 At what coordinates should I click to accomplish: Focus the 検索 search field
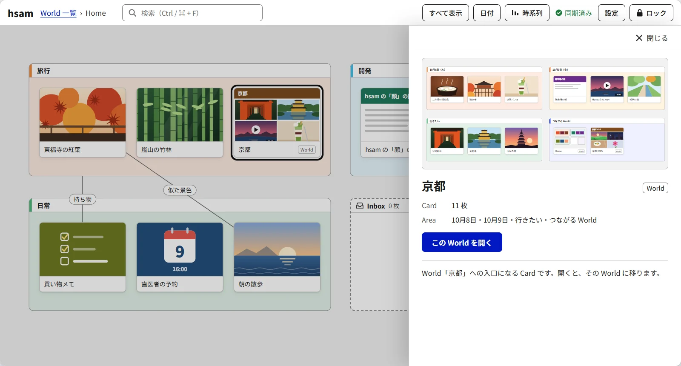tap(192, 13)
